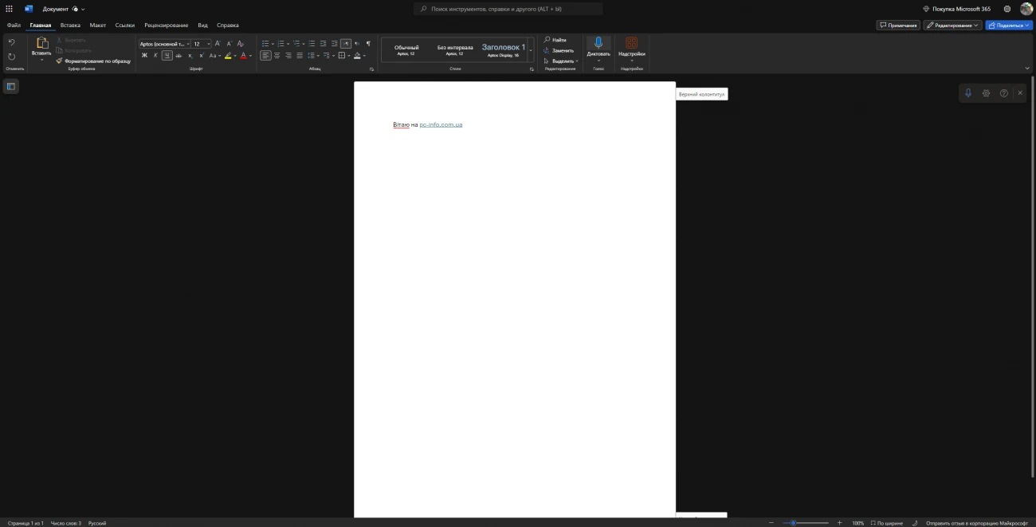Screen dimensions: 1036x527
Task: Click the zoom slider handle
Action: [x=793, y=523]
